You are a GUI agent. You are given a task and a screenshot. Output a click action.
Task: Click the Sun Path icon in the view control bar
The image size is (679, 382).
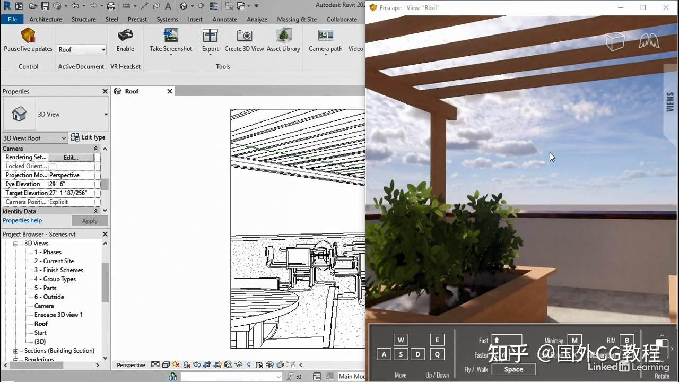pos(176,365)
